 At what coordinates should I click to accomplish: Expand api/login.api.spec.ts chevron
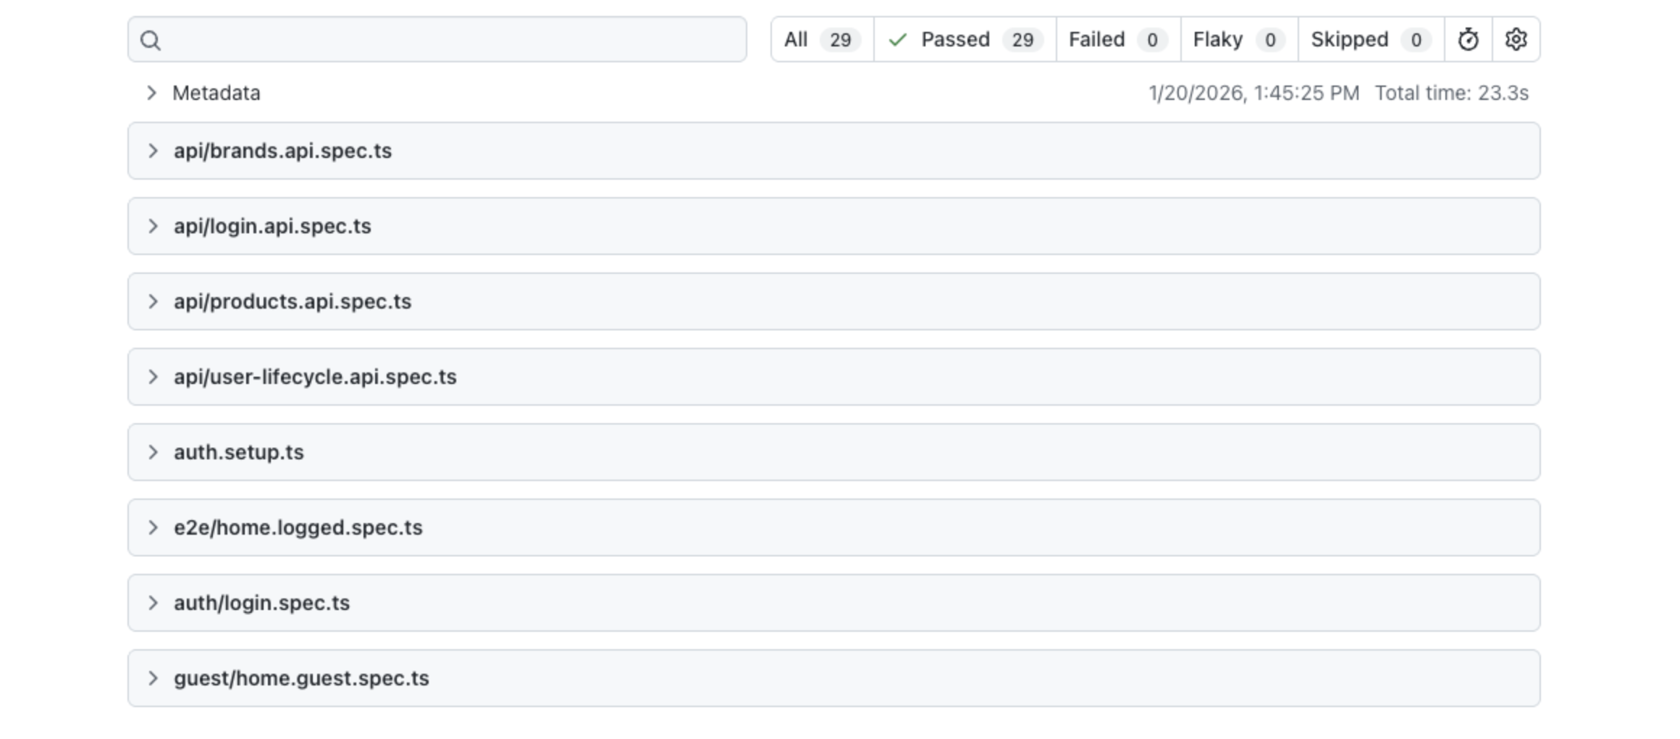pyautogui.click(x=153, y=226)
